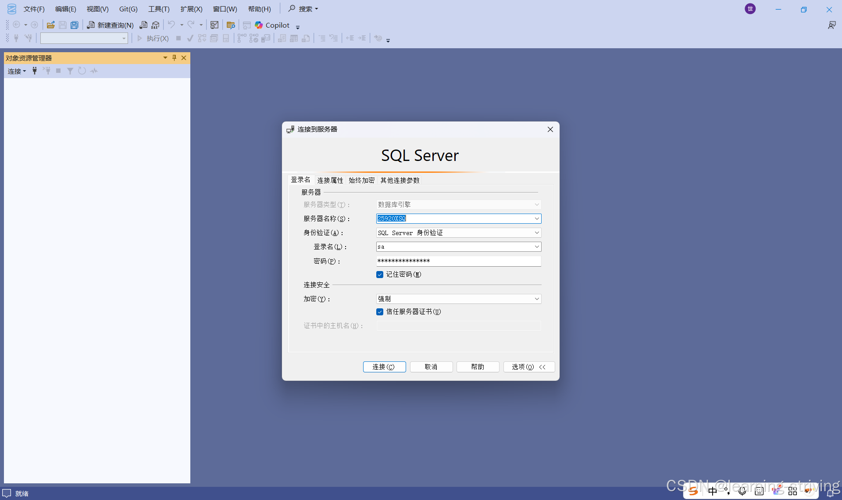Open the 工具(T) menu
Viewport: 842px width, 500px height.
(x=159, y=9)
